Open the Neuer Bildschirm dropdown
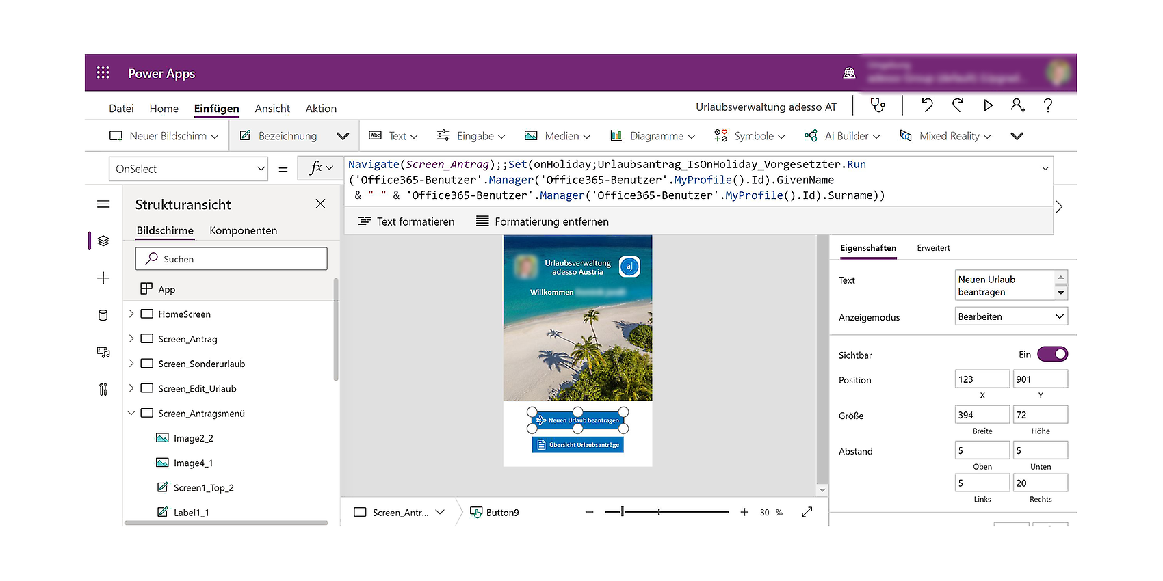The width and height of the screenshot is (1163, 581). click(164, 136)
